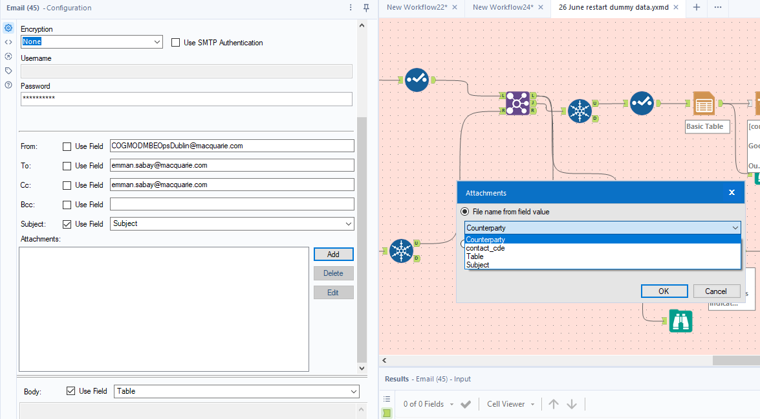
Task: Click the Basic Table tool icon
Action: point(703,103)
